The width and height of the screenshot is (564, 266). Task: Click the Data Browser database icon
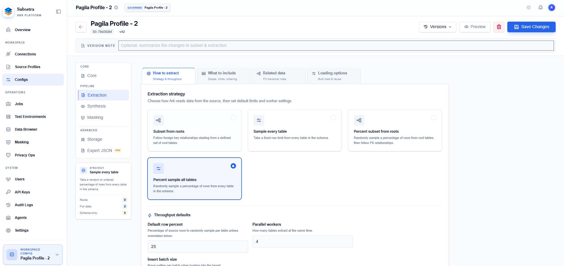pos(8,129)
